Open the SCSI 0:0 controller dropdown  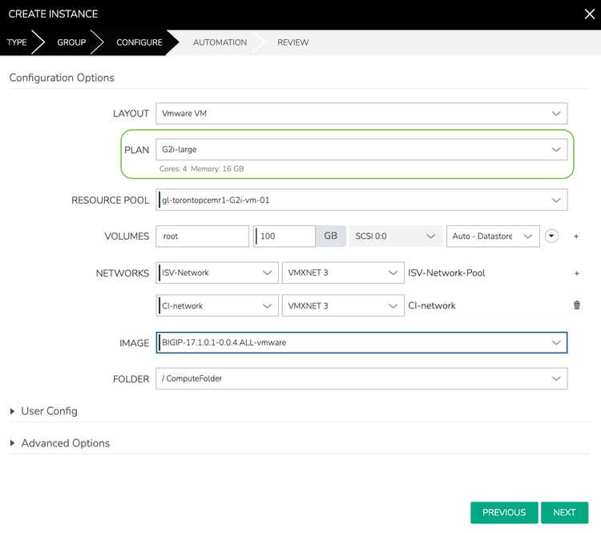pos(395,236)
